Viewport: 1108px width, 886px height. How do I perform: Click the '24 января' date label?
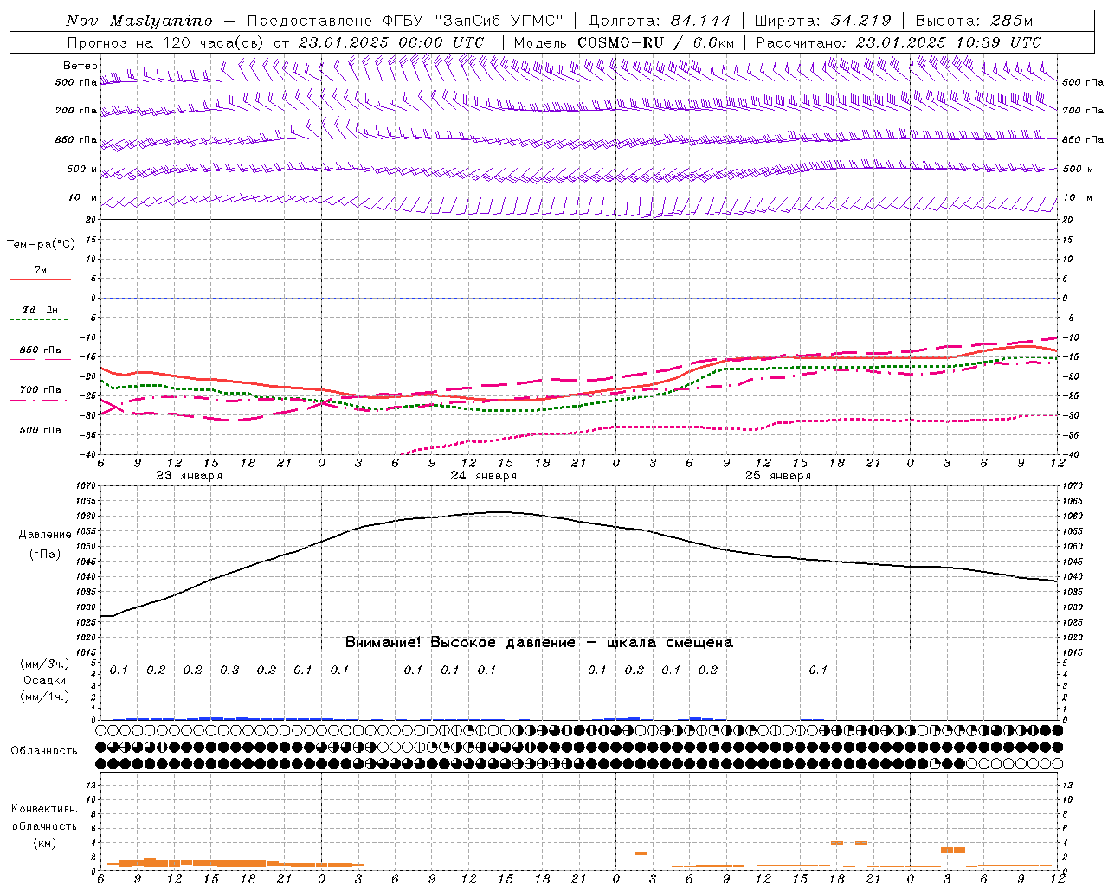pyautogui.click(x=483, y=476)
